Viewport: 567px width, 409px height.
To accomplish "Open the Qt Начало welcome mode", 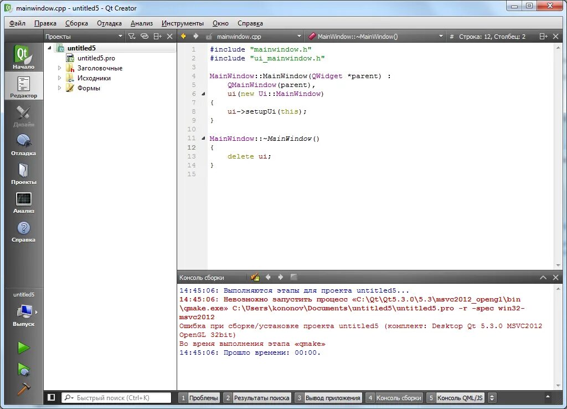I will pyautogui.click(x=23, y=57).
